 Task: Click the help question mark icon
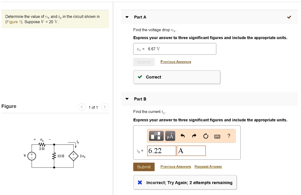pos(229,136)
